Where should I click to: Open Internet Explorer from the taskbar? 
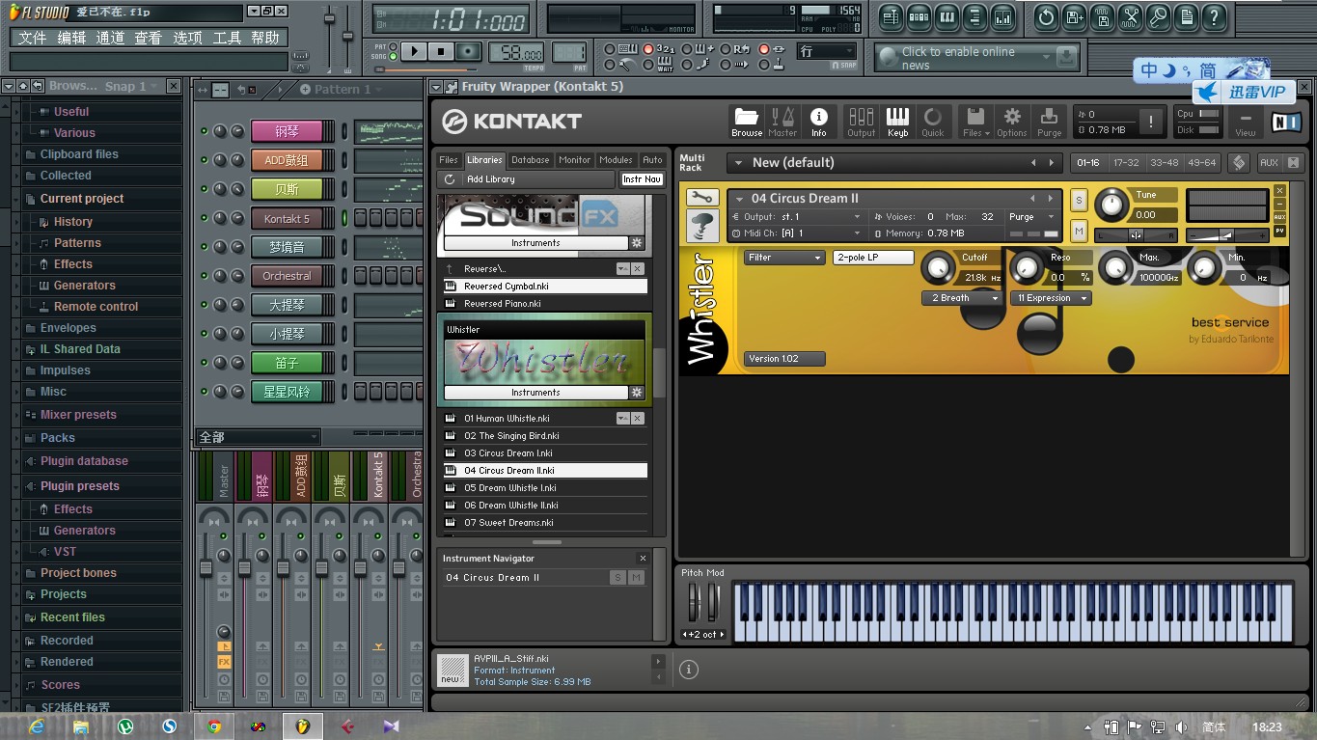coord(37,726)
